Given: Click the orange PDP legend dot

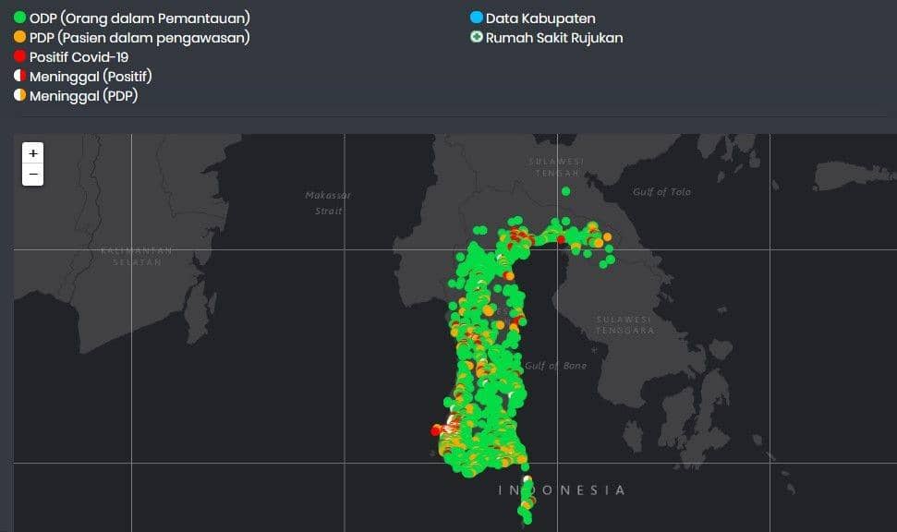Looking at the screenshot, I should pos(19,38).
